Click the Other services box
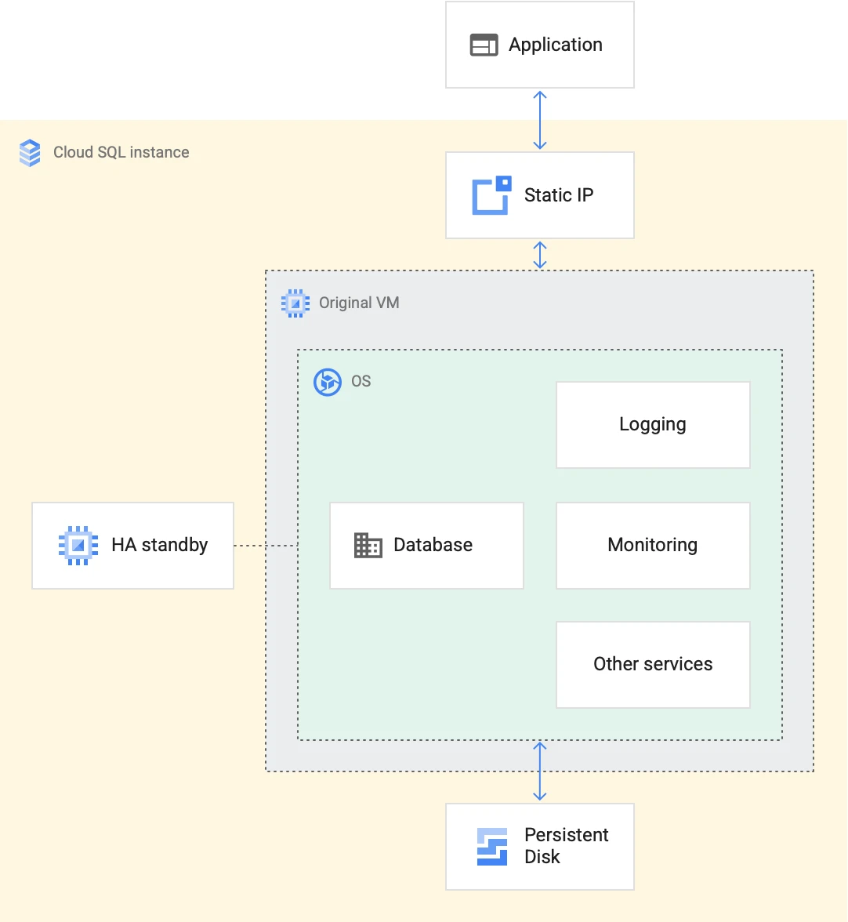This screenshot has height=922, width=848. pyautogui.click(x=653, y=664)
